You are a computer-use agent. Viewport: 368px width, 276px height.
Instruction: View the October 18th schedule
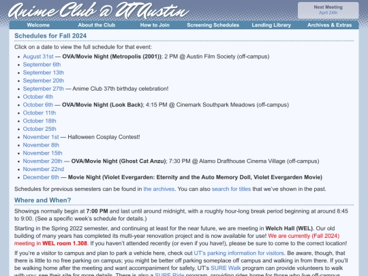click(40, 121)
